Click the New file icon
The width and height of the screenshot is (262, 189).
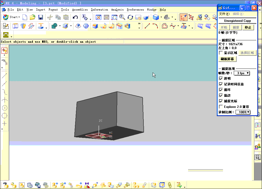pyautogui.click(x=25, y=17)
